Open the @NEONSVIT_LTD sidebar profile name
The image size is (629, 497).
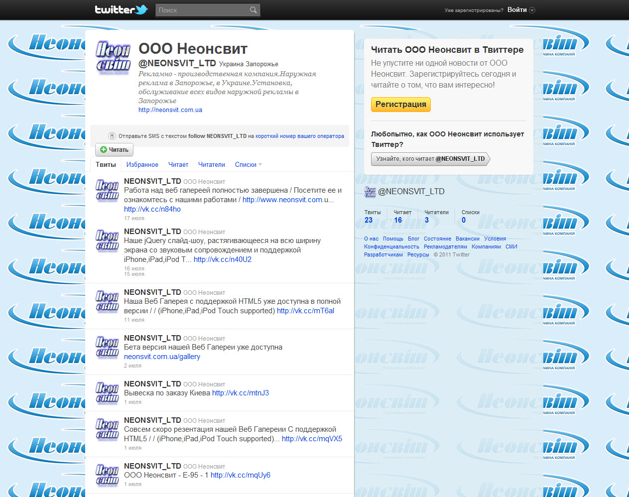point(411,191)
